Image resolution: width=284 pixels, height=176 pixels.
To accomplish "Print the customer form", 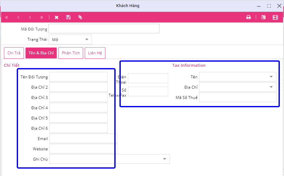I will [x=249, y=17].
